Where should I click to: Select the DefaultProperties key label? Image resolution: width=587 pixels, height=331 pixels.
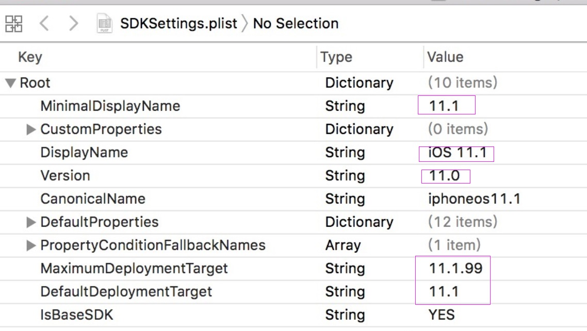[x=100, y=222]
